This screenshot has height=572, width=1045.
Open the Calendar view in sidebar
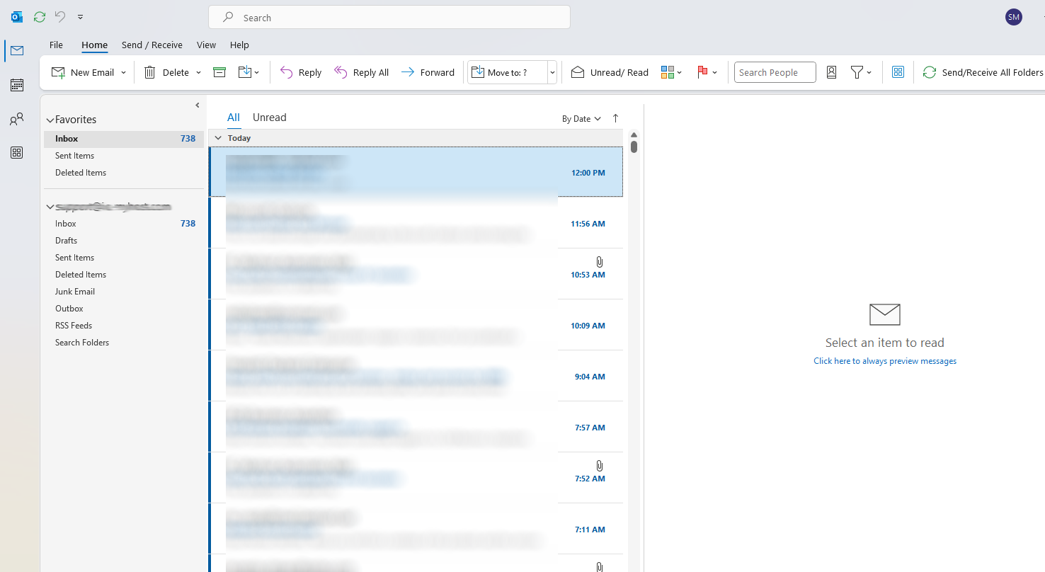point(17,85)
